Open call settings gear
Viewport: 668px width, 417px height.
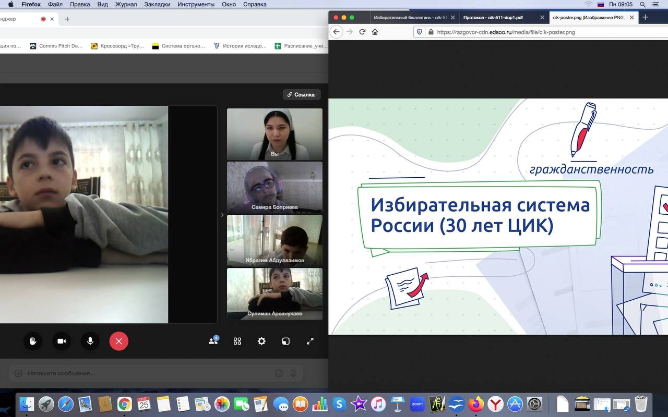(x=261, y=341)
